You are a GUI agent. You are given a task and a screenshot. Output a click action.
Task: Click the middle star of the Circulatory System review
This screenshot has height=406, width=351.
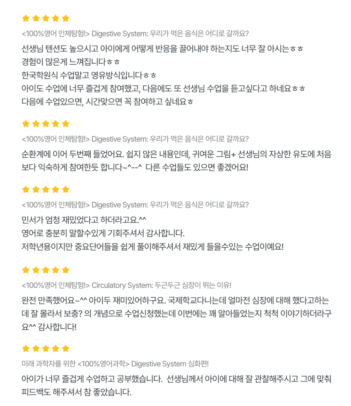46,270
